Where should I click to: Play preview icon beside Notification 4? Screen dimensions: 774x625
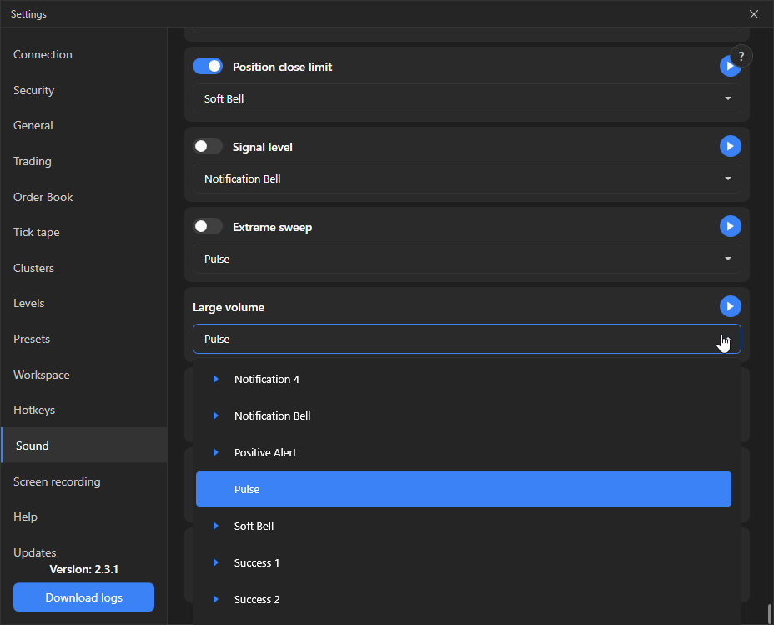[216, 379]
